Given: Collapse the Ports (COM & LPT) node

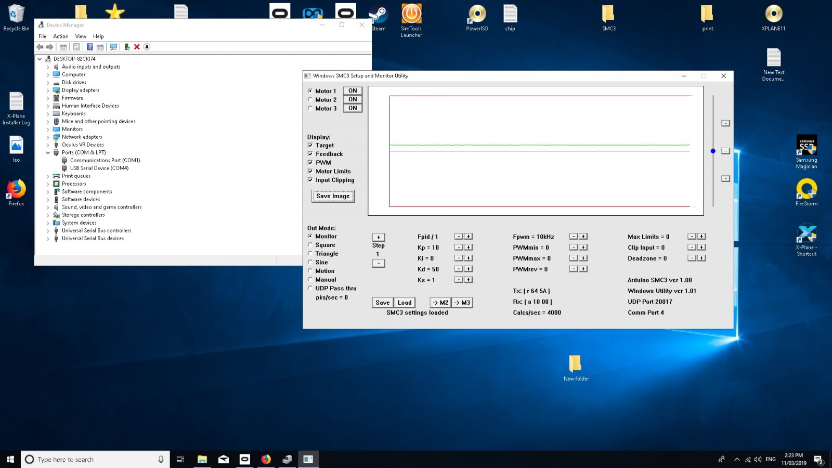Looking at the screenshot, I should click(x=48, y=153).
